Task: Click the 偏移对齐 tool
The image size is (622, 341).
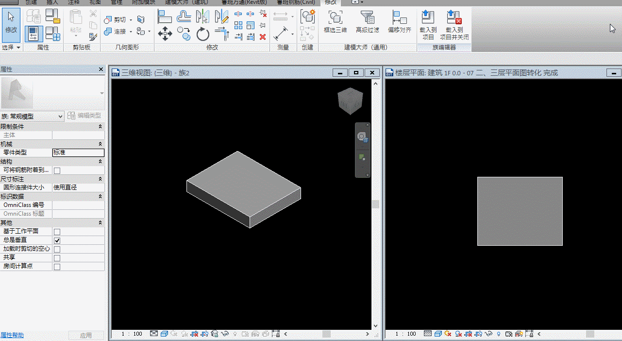Action: [399, 22]
